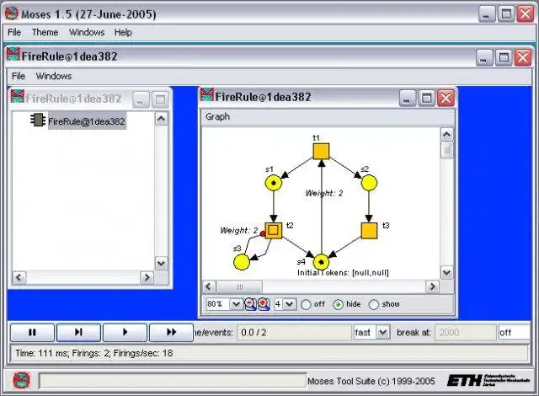Select transition t1 square in graph

click(x=321, y=152)
